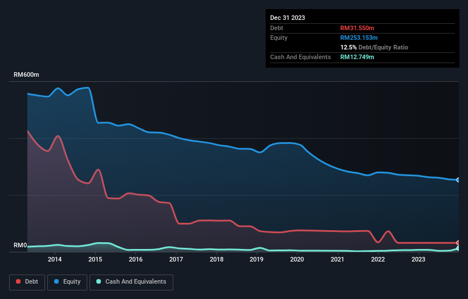Viewport: 468px width, 299px height.
Task: Toggle the Equity series legend button
Action: pyautogui.click(x=67, y=282)
